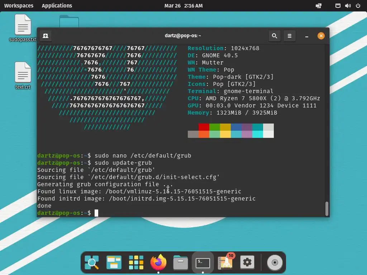Click 'Resolution: 1024x768' text
The image size is (367, 275).
click(x=224, y=48)
